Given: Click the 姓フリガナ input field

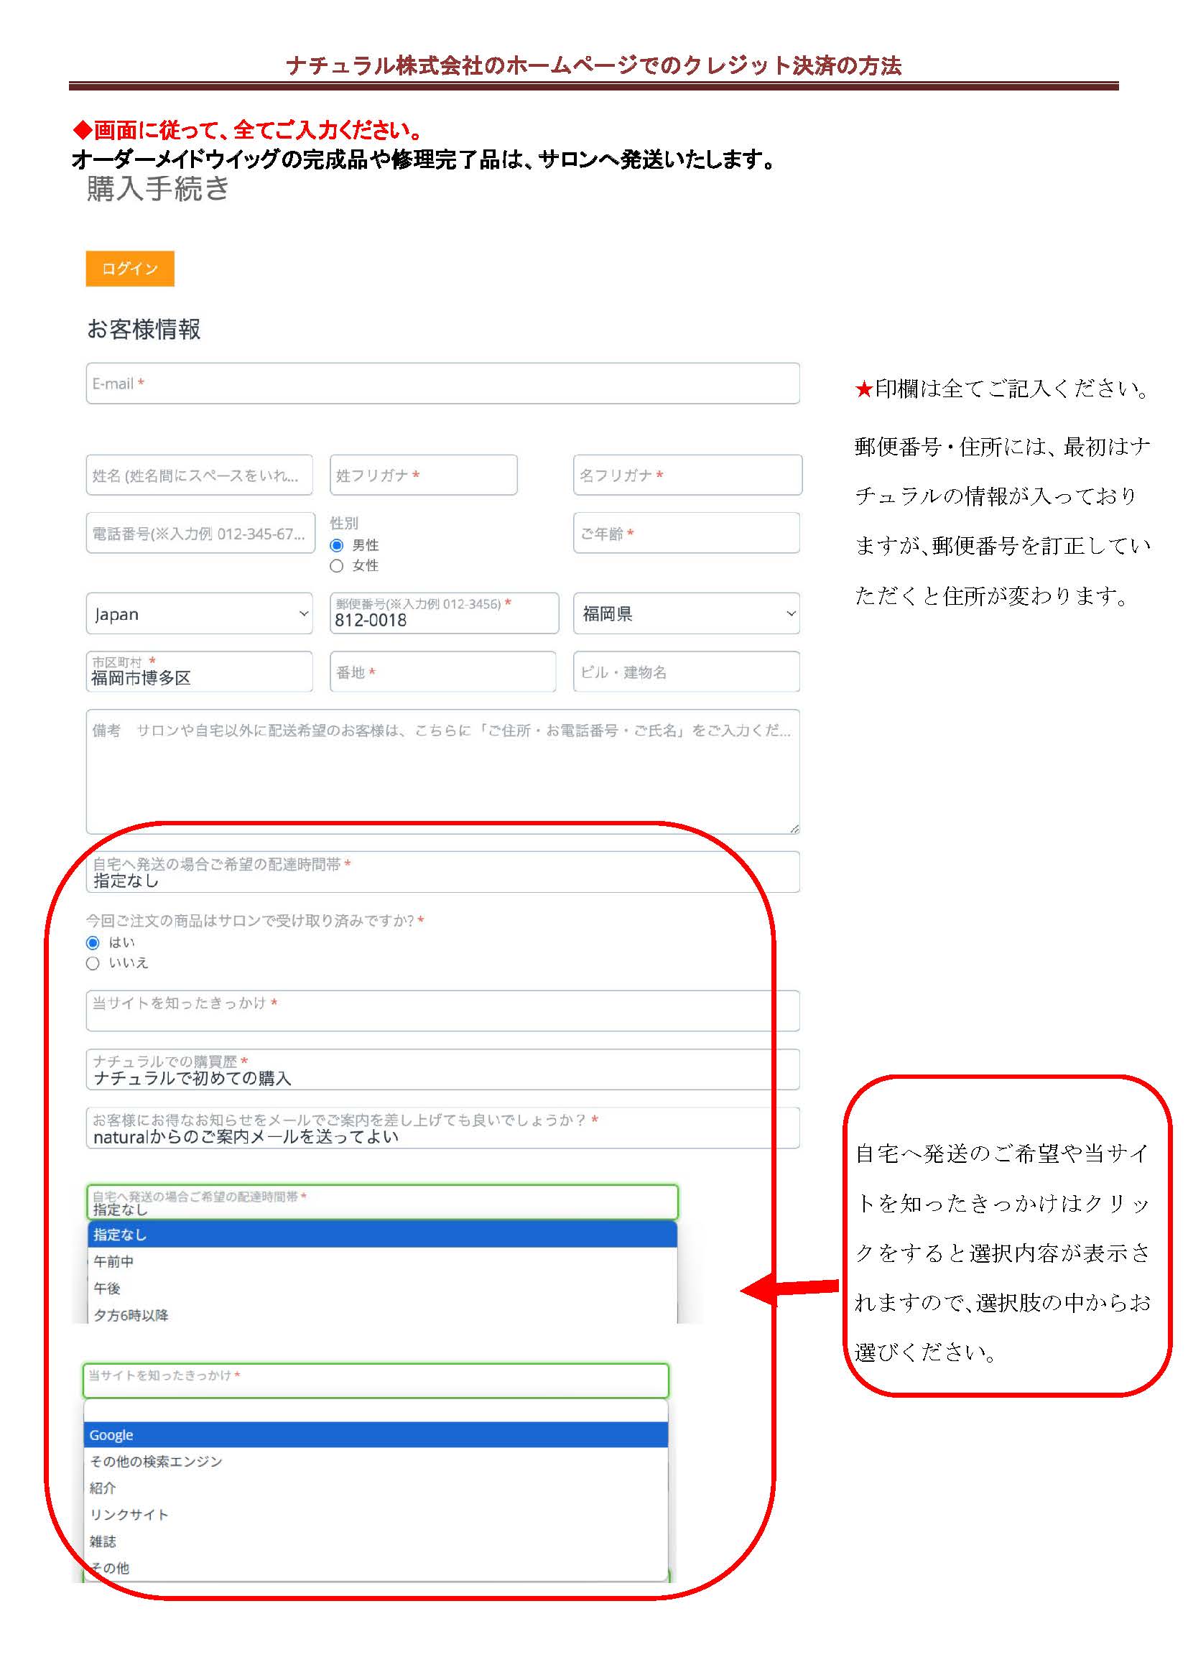Looking at the screenshot, I should pyautogui.click(x=423, y=475).
